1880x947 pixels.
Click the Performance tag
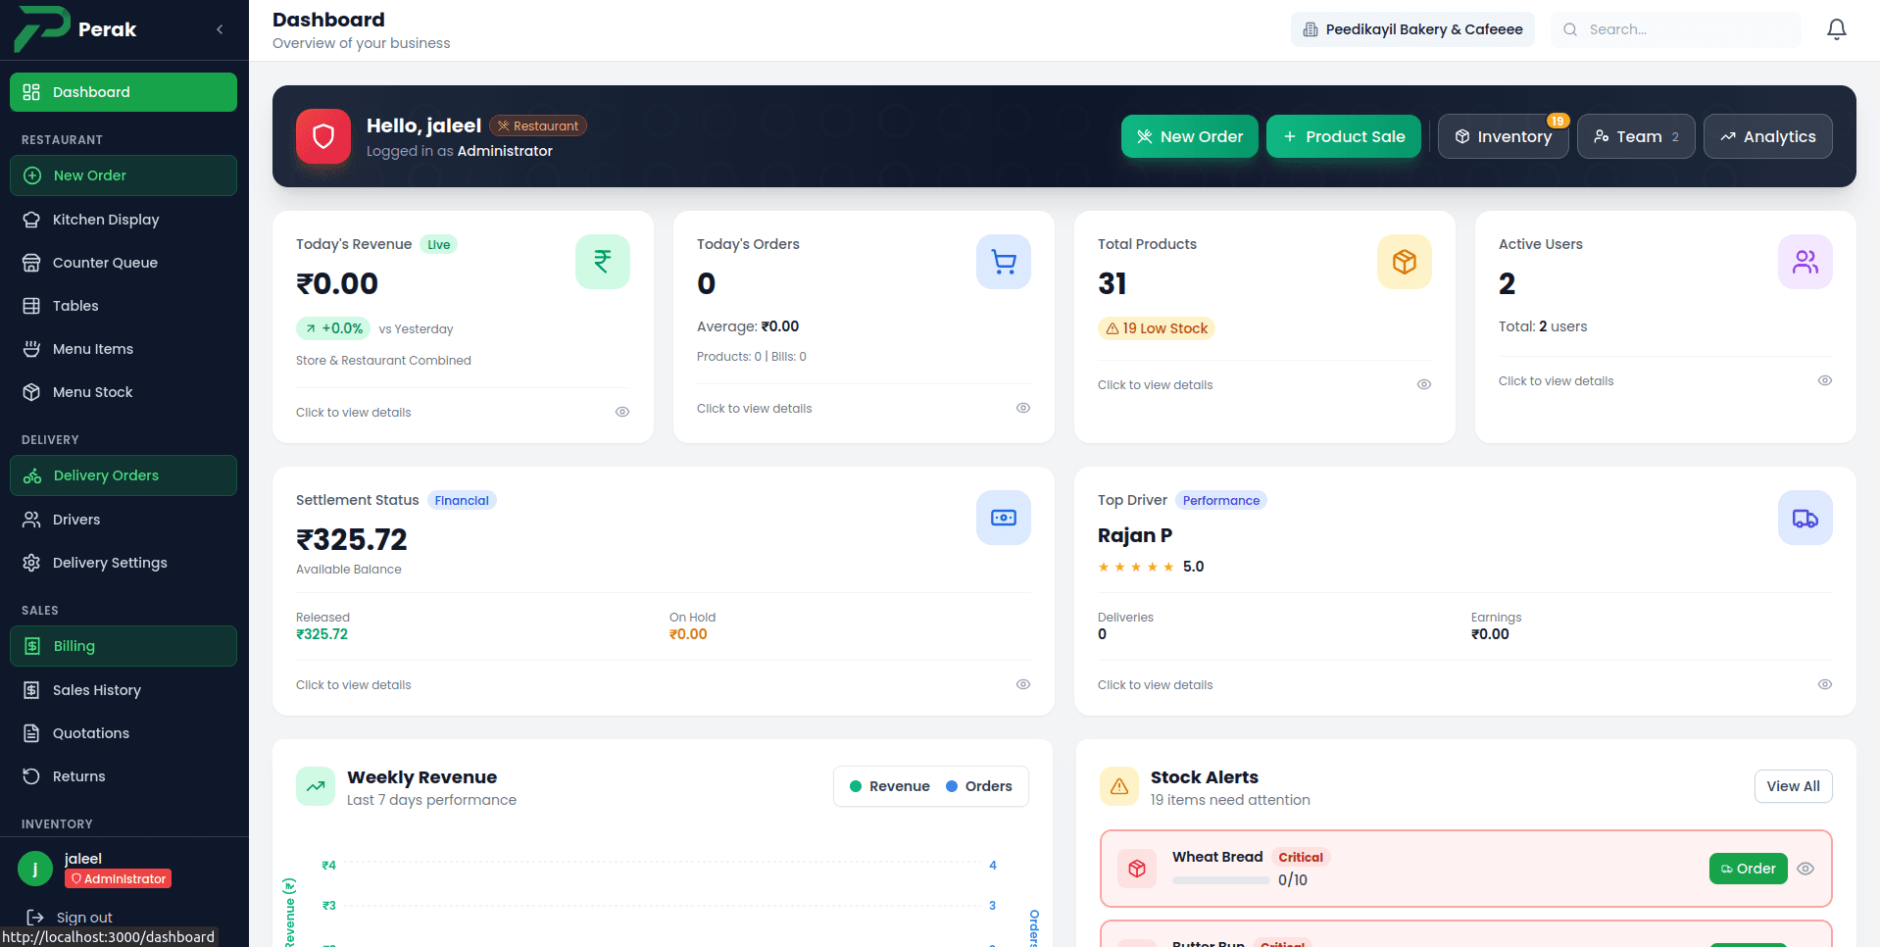(x=1221, y=500)
